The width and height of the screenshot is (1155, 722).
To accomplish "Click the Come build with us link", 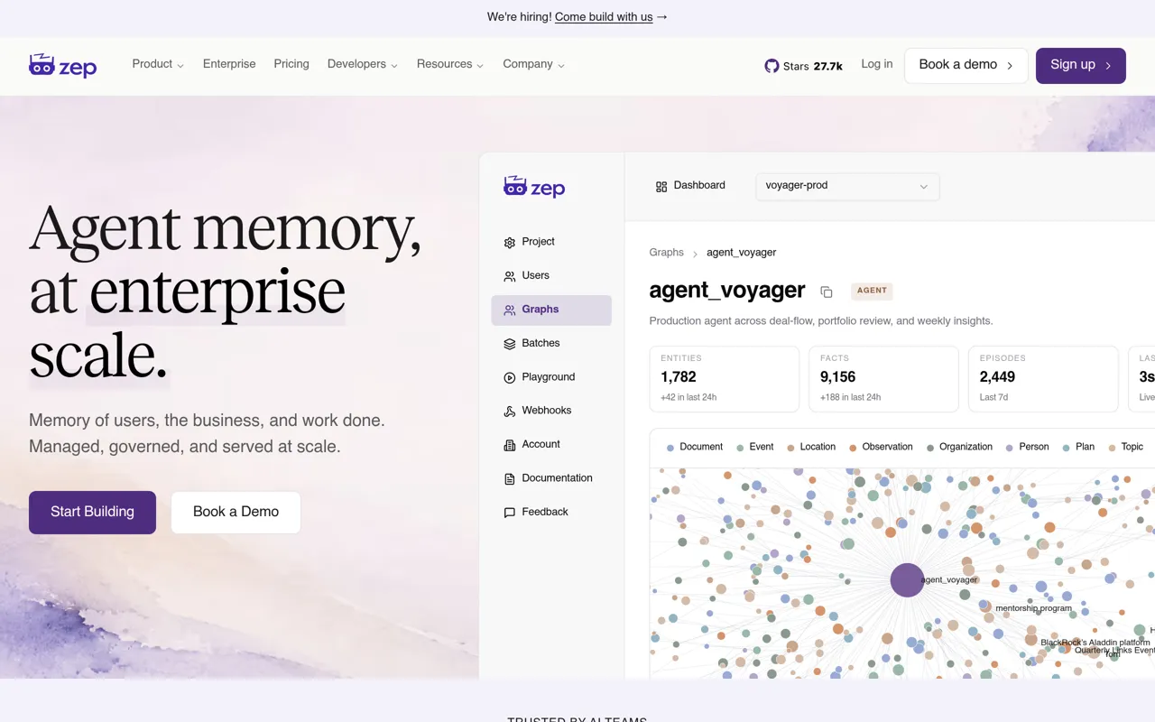I will 604,17.
